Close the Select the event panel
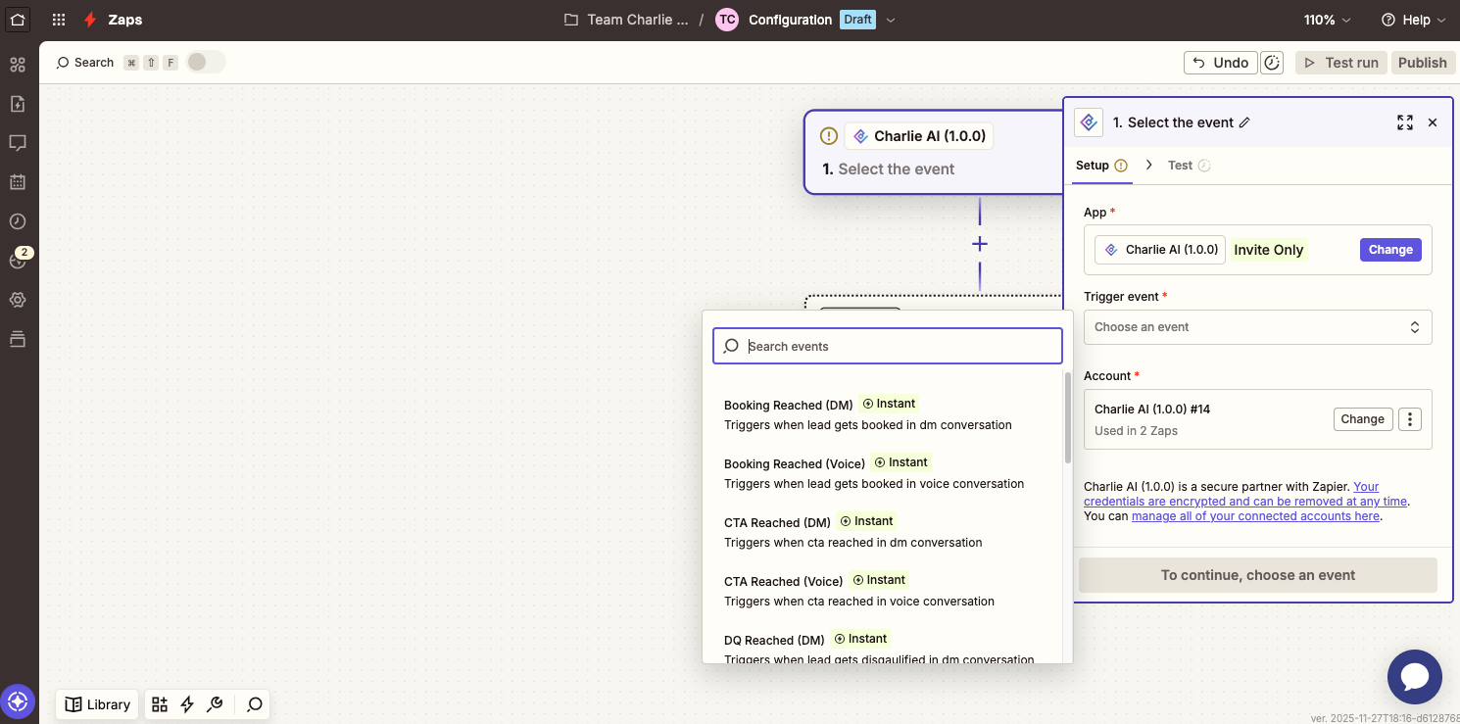 (1433, 122)
